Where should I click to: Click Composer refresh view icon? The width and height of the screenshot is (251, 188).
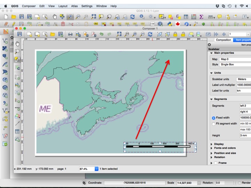(150, 34)
